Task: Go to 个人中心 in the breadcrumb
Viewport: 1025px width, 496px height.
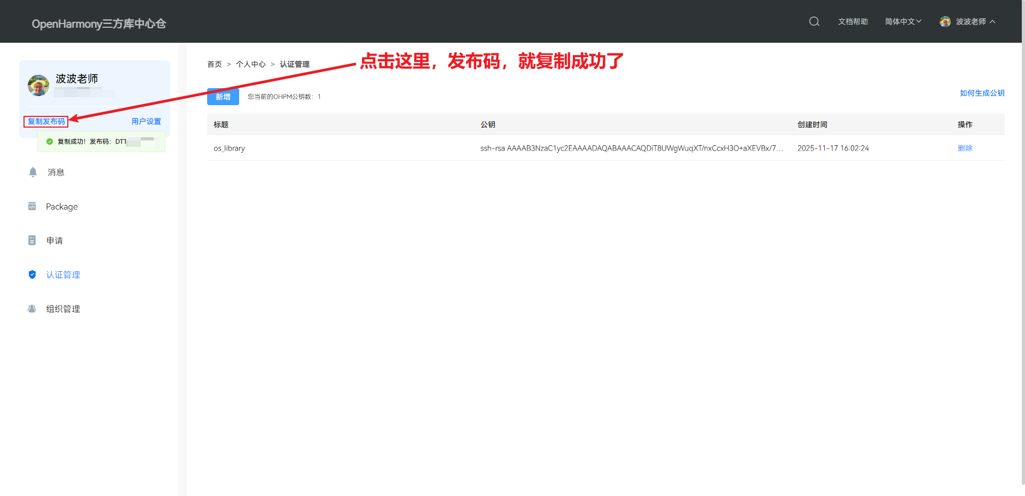Action: [251, 64]
